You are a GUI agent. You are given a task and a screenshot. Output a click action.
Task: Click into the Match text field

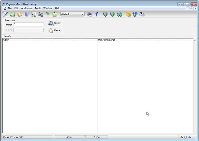click(28, 25)
